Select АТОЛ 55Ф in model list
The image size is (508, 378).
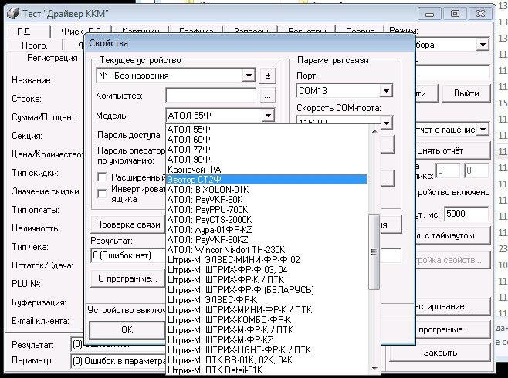(x=267, y=130)
